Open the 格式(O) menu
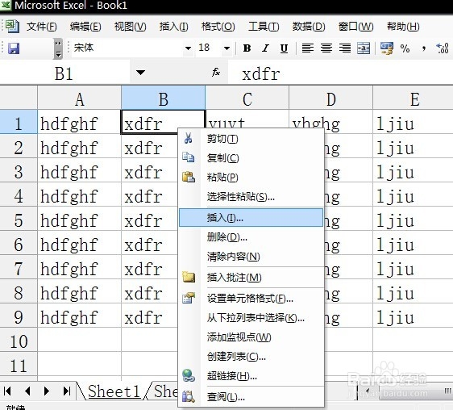Viewport: 453px width, 410px height. click(x=218, y=27)
